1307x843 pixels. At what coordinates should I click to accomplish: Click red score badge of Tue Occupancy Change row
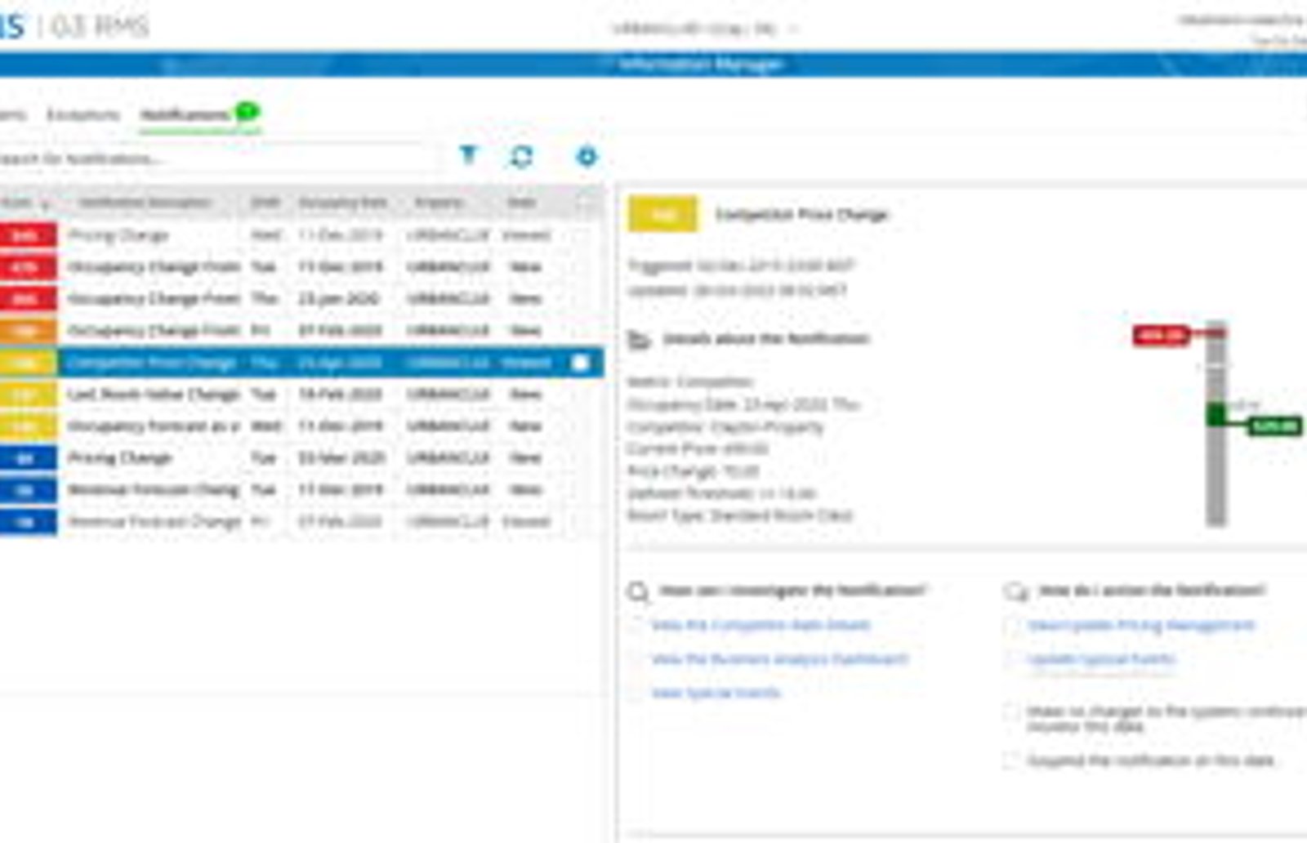pyautogui.click(x=28, y=267)
